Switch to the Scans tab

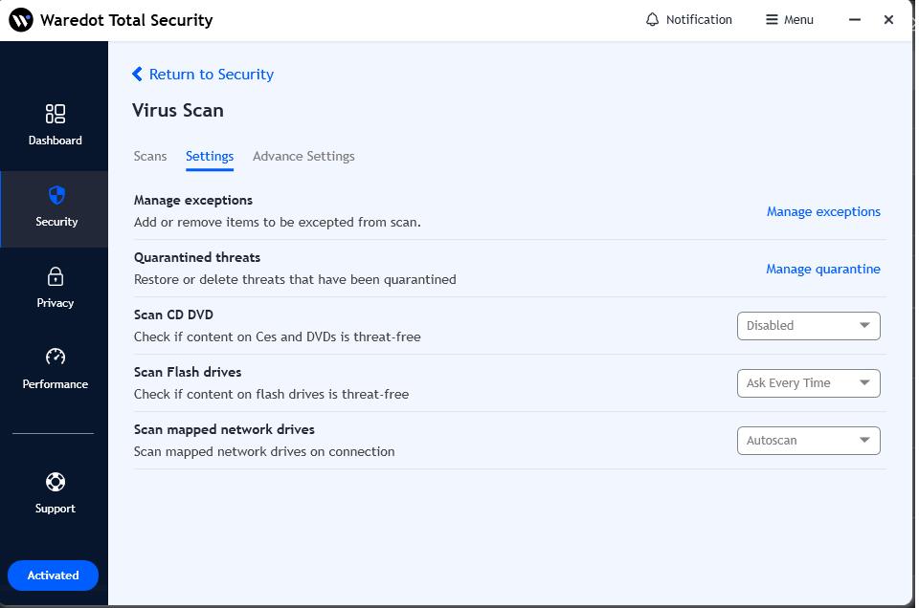point(150,156)
